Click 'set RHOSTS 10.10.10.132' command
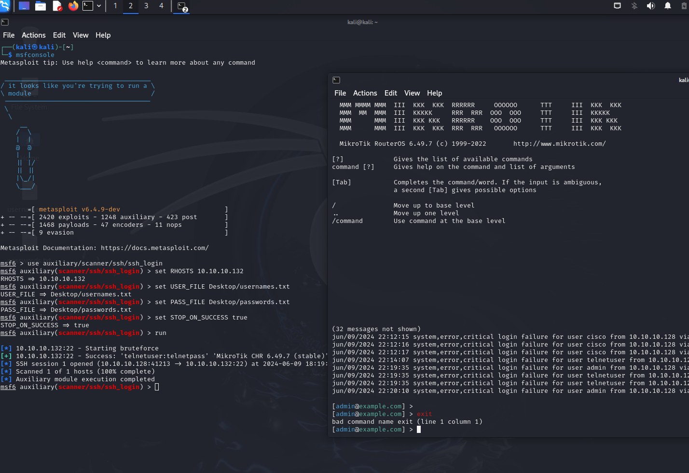The image size is (689, 473). (x=199, y=271)
